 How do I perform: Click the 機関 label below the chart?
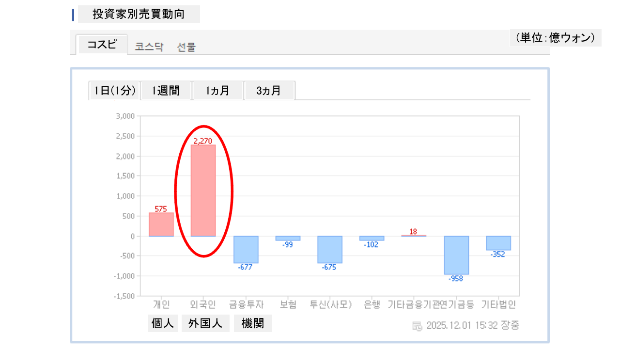coord(253,323)
